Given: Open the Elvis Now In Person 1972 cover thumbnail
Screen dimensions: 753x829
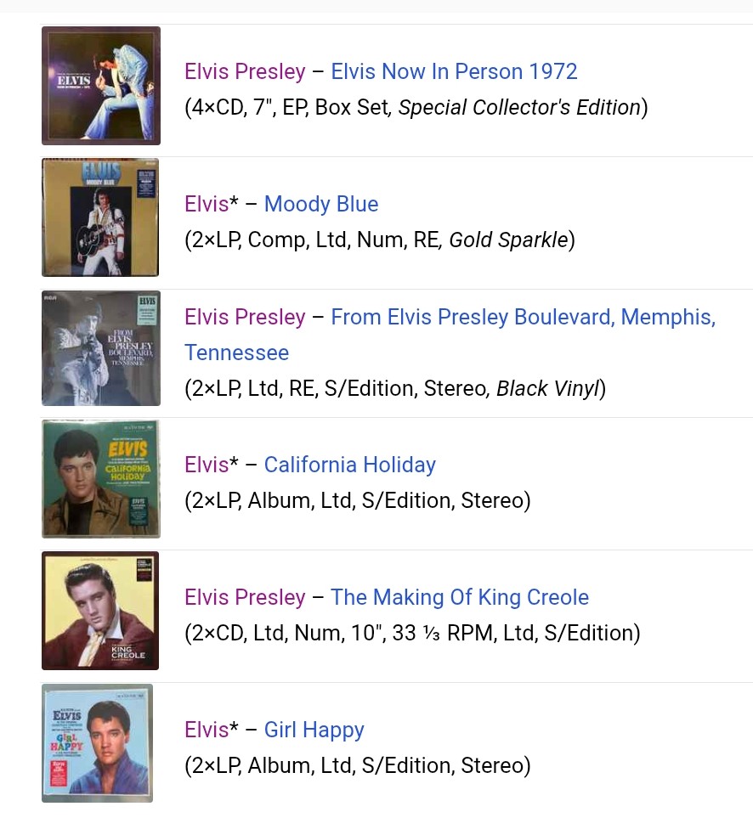Looking at the screenshot, I should (101, 86).
